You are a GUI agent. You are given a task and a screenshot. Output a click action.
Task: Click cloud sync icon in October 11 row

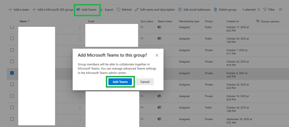tap(142, 27)
